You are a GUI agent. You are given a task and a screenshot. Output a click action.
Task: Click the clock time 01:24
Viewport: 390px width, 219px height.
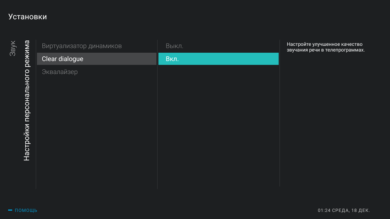pos(324,210)
